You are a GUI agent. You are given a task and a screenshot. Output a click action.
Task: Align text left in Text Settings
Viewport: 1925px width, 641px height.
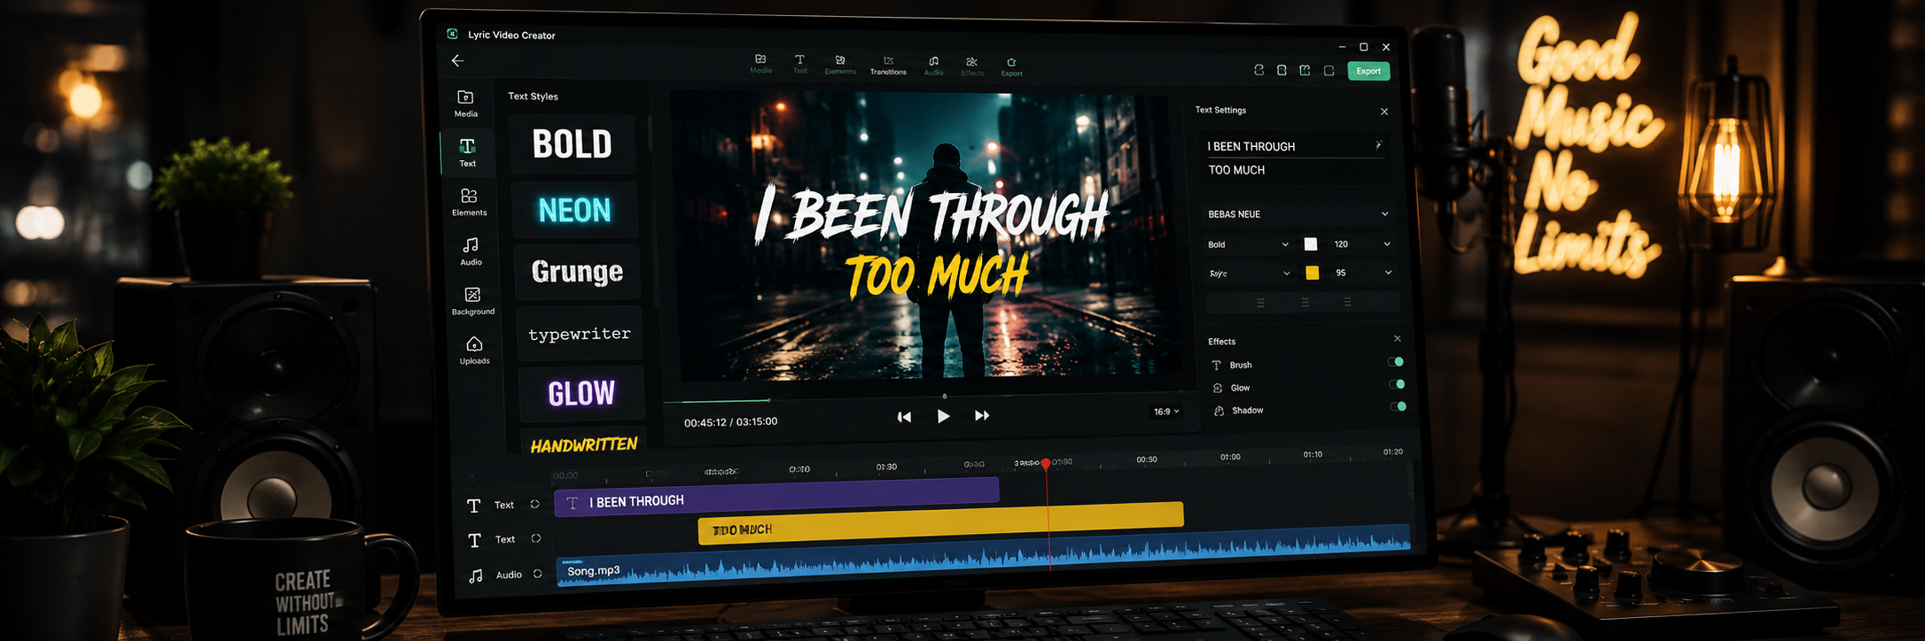(1260, 303)
